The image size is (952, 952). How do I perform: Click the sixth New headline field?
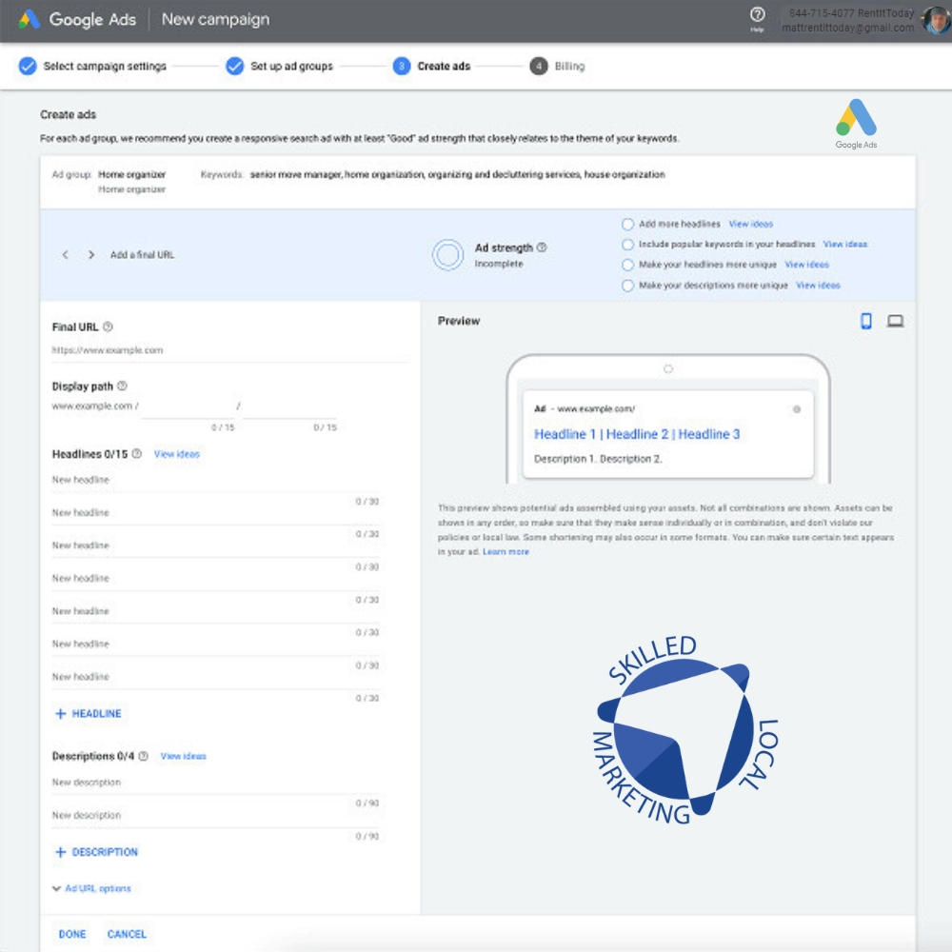215,645
